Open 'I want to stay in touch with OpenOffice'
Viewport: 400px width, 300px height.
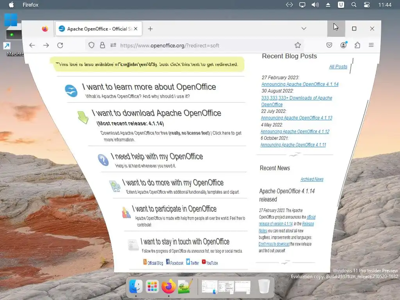point(185,241)
